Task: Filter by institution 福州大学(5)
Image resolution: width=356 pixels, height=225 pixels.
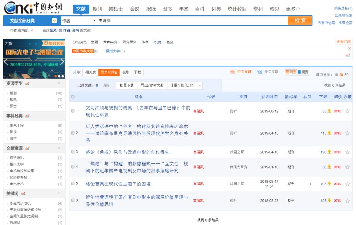Action: pos(115,51)
